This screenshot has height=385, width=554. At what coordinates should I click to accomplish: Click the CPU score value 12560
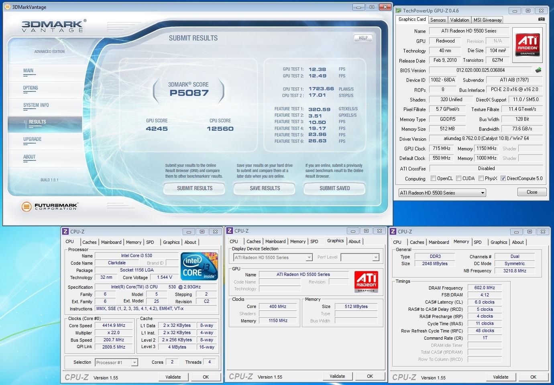pyautogui.click(x=220, y=129)
